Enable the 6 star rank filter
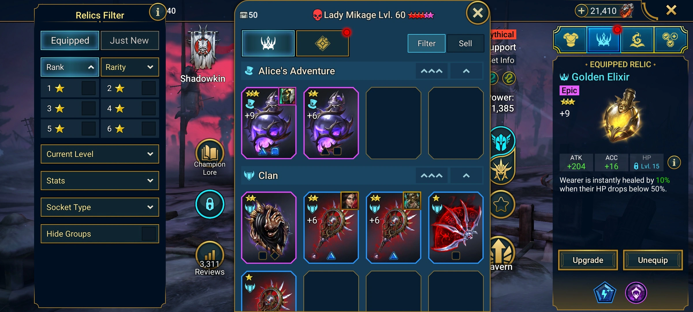 pos(149,129)
